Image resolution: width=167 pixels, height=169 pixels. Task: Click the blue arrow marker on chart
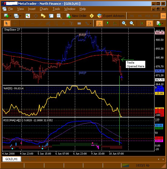click(x=122, y=77)
